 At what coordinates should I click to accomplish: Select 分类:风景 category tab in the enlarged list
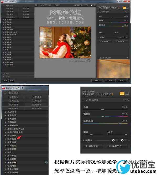(14, 101)
